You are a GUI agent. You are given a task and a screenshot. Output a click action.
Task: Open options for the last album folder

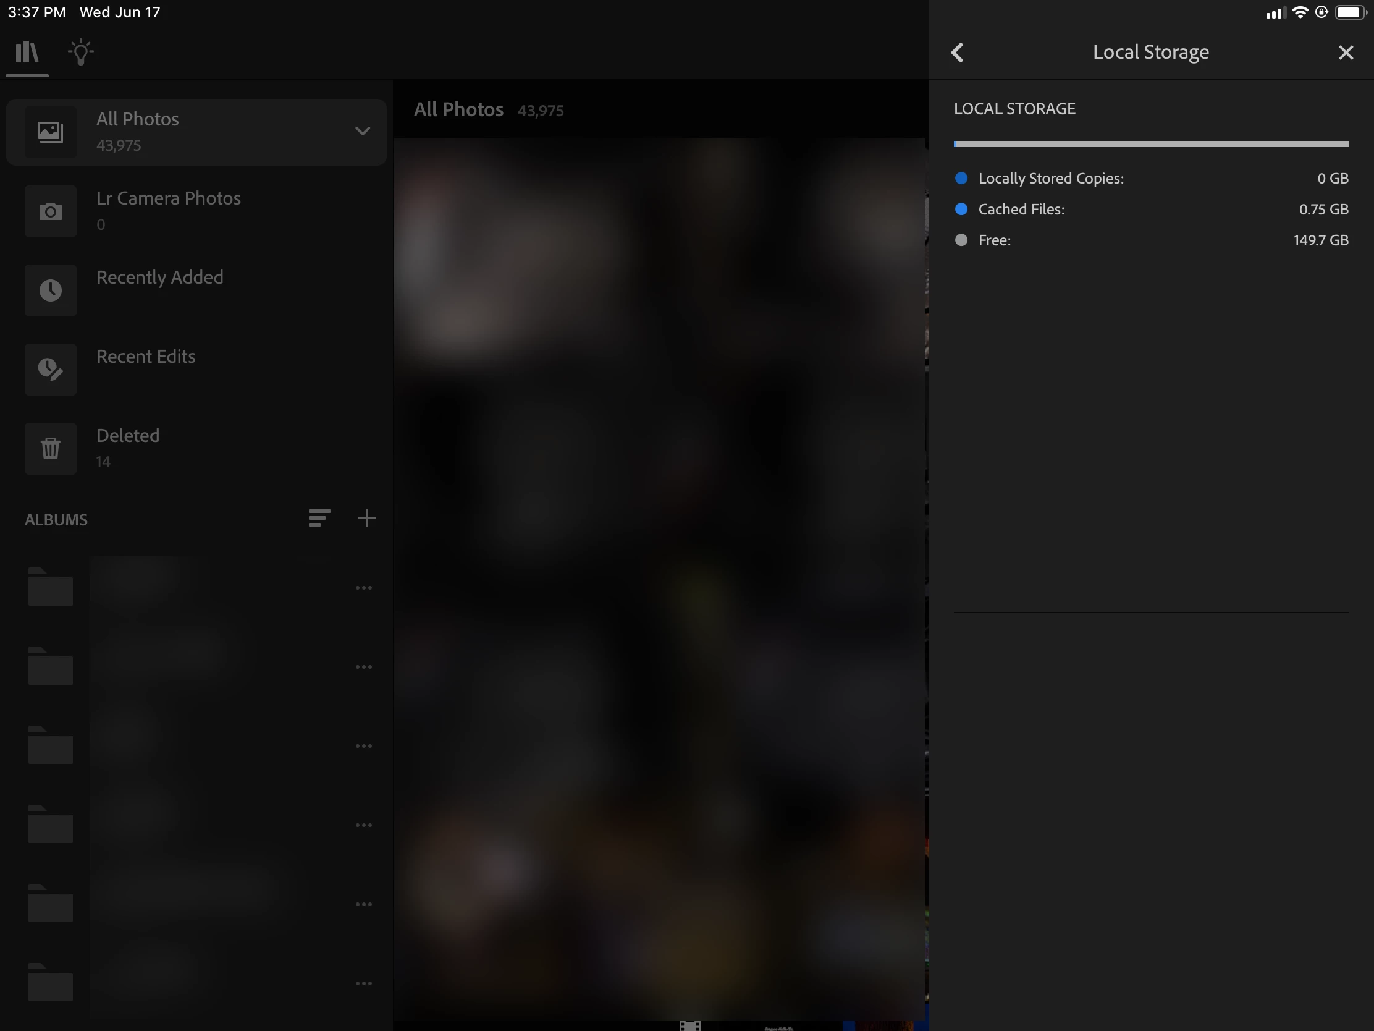[363, 983]
